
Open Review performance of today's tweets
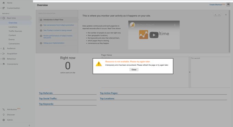pyautogui.click(x=58, y=37)
